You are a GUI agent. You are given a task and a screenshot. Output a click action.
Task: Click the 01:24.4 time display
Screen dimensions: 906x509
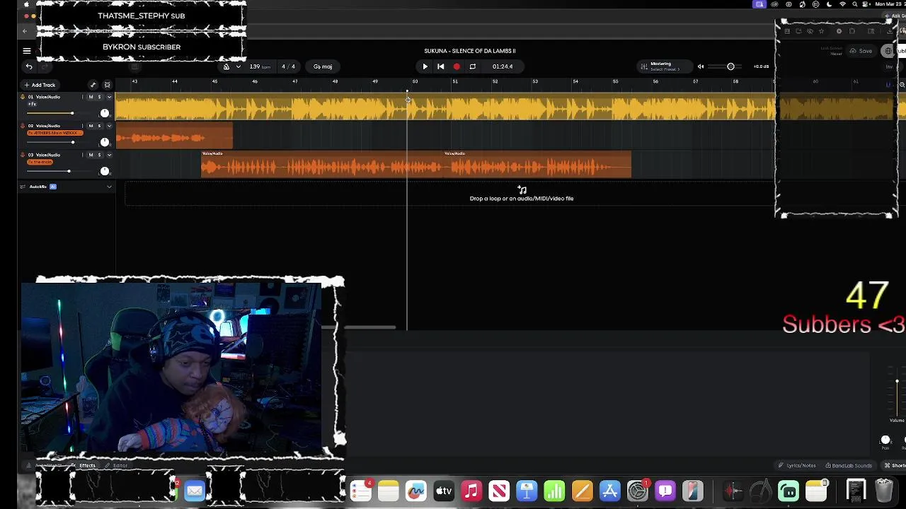503,66
